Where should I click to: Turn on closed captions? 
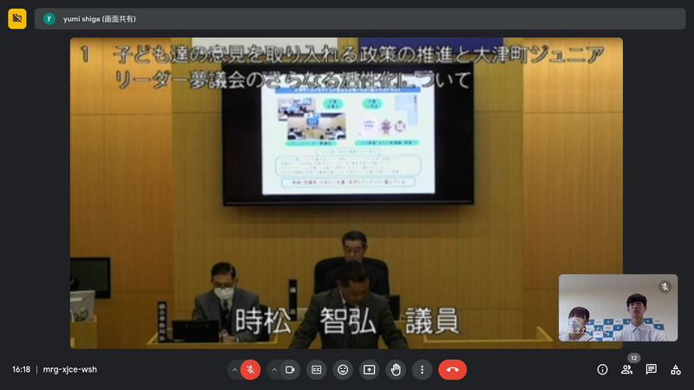pyautogui.click(x=317, y=369)
